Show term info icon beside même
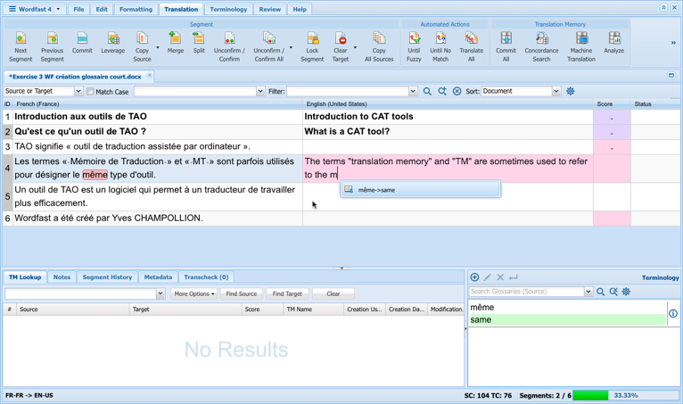 [x=673, y=313]
